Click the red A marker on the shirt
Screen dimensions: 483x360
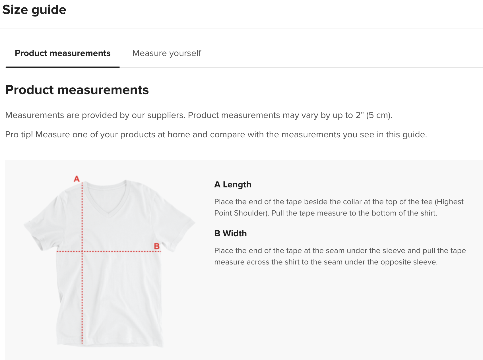pyautogui.click(x=77, y=179)
